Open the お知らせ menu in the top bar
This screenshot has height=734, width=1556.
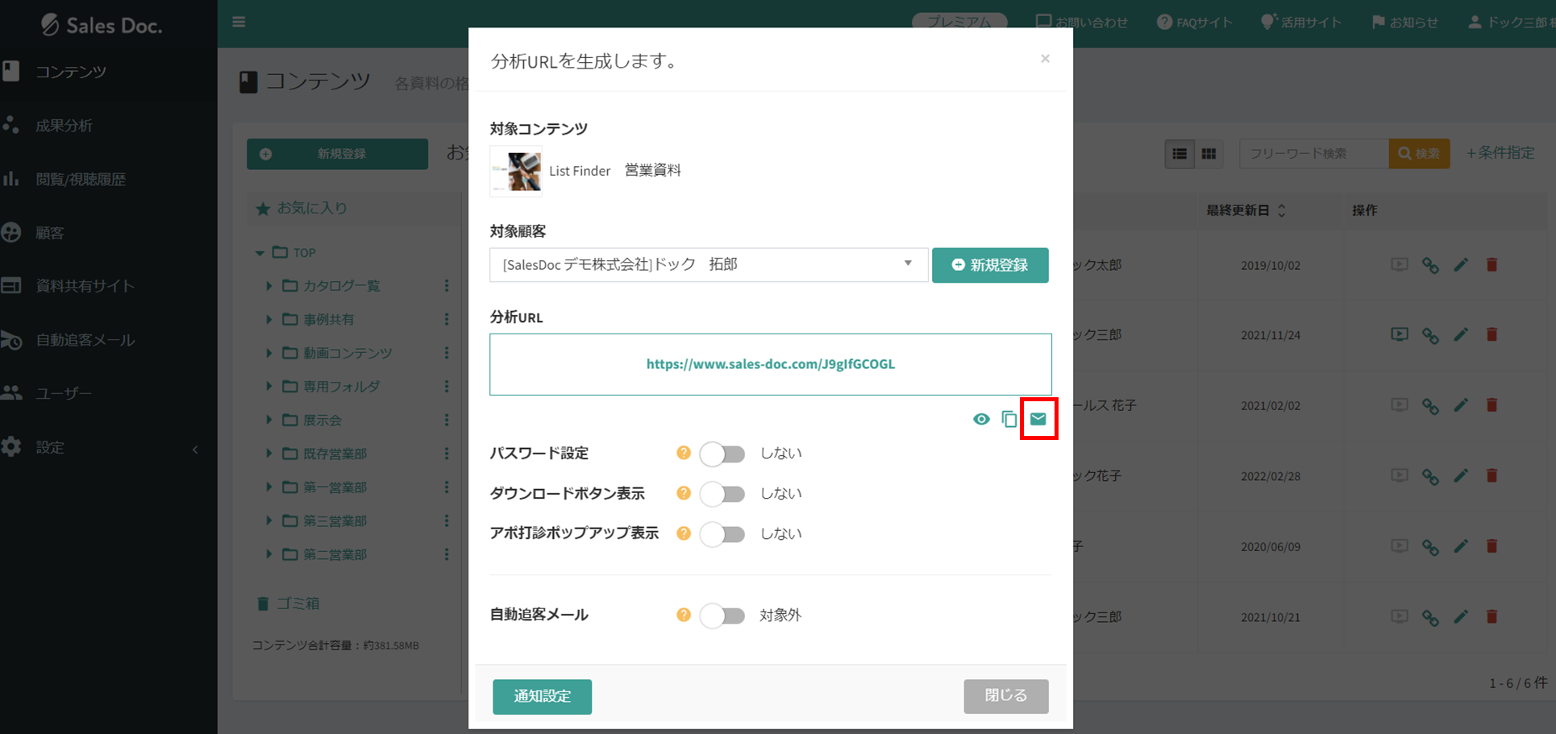coord(1404,22)
